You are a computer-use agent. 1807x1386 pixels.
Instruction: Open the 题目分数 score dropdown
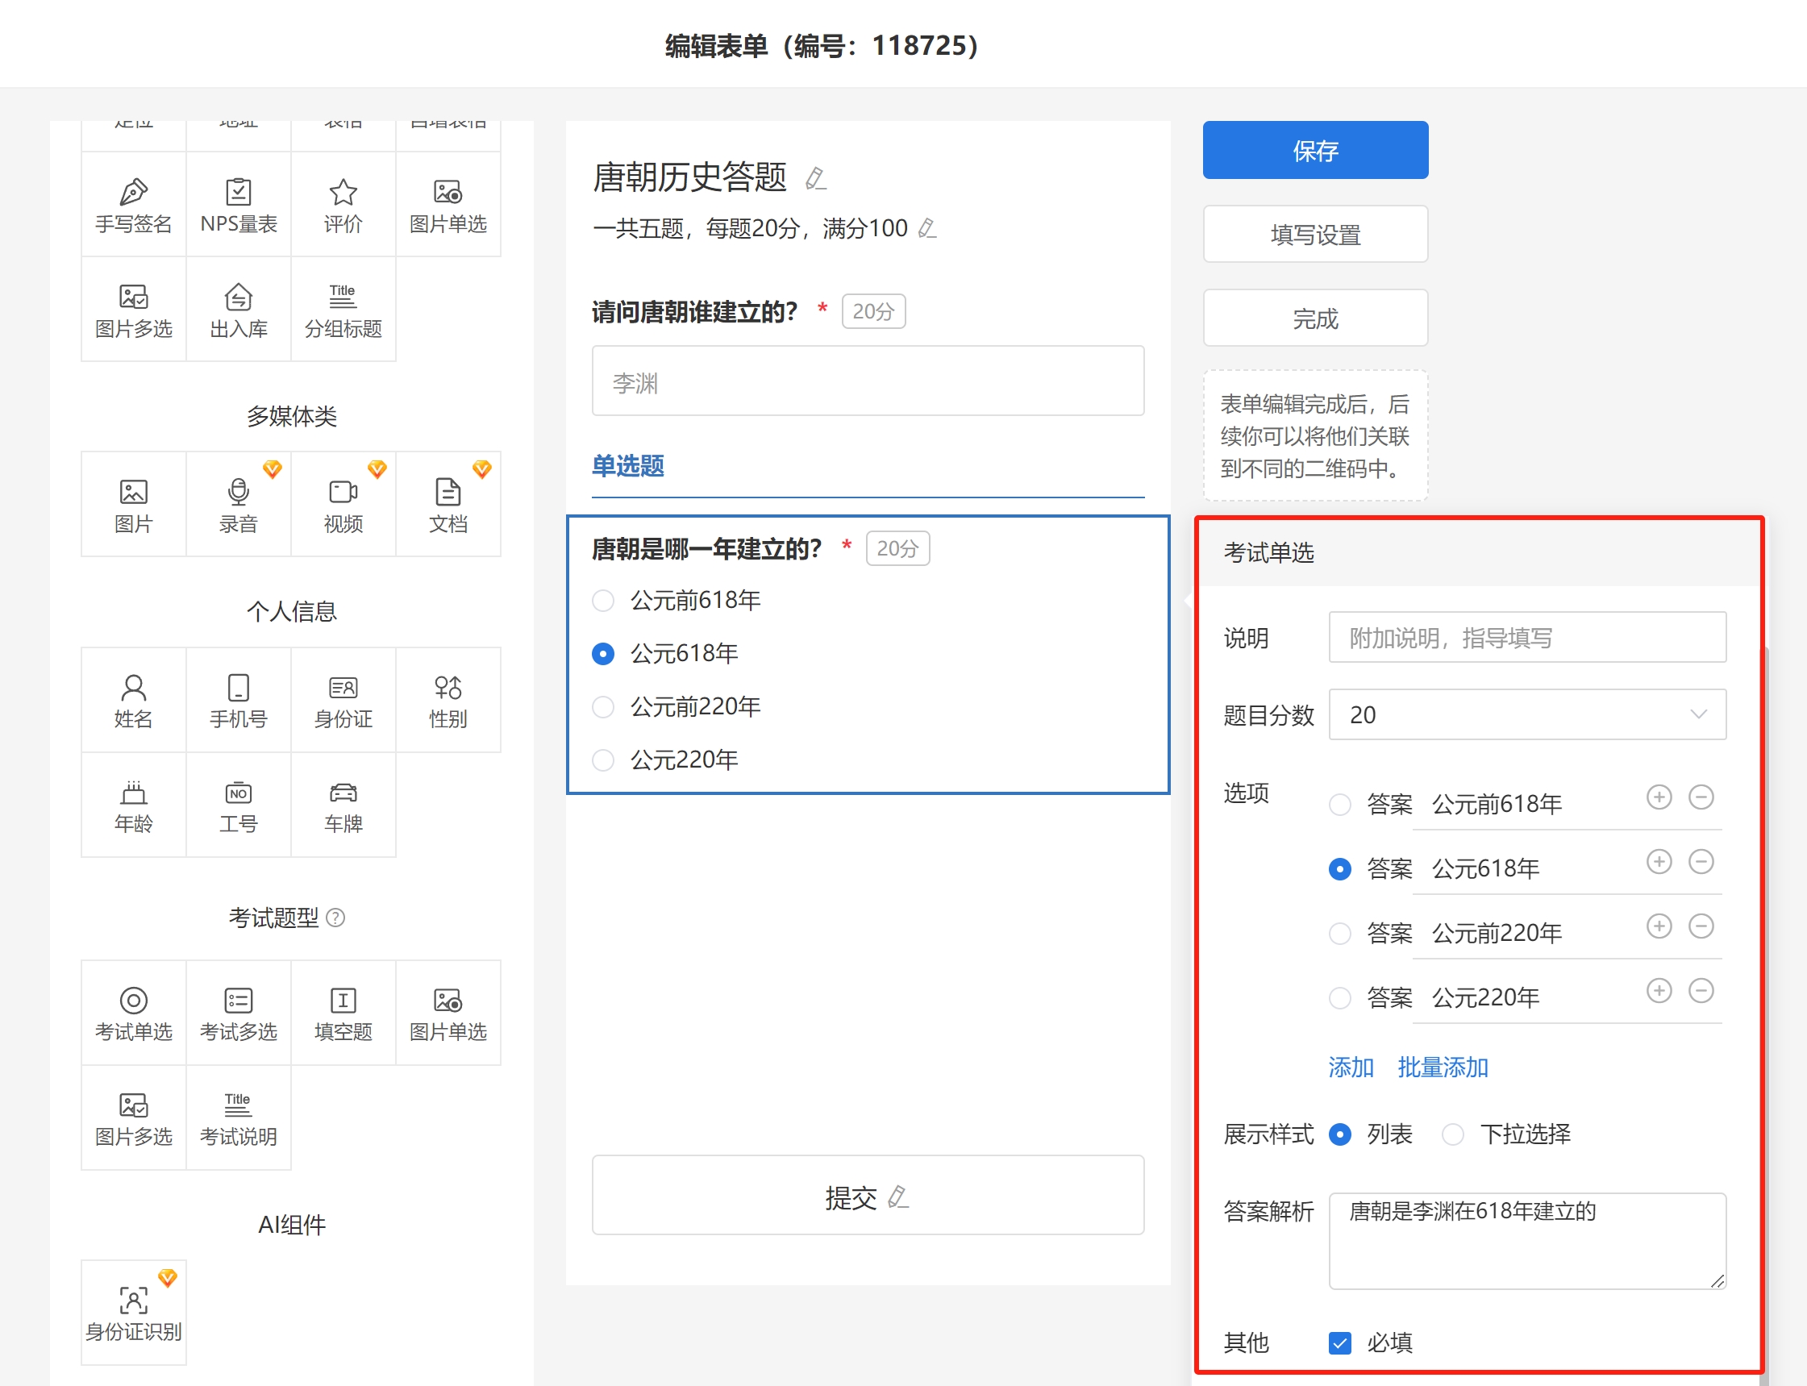click(1526, 714)
